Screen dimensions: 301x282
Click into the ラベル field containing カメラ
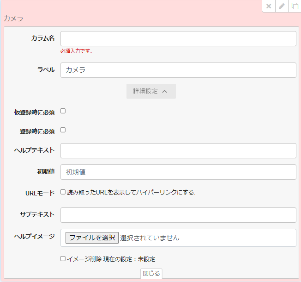coord(178,70)
